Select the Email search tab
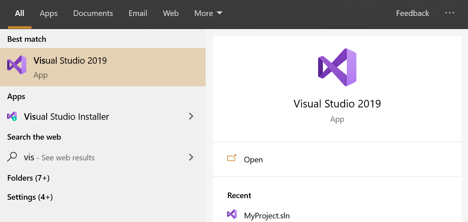This screenshot has width=468, height=222. click(x=138, y=14)
